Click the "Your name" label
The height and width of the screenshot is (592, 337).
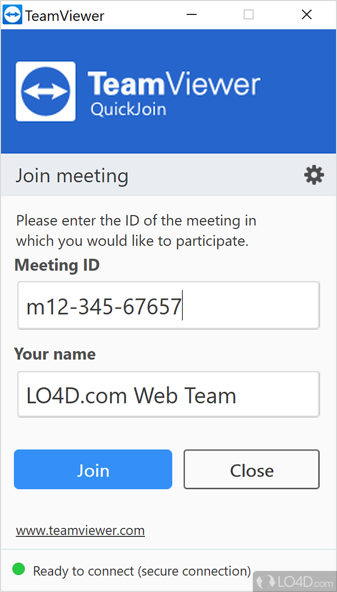point(55,354)
